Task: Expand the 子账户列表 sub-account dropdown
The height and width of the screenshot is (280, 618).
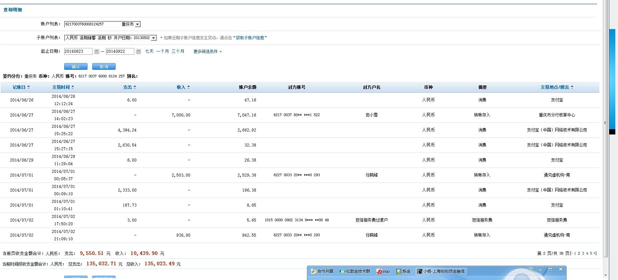Action: pyautogui.click(x=153, y=38)
